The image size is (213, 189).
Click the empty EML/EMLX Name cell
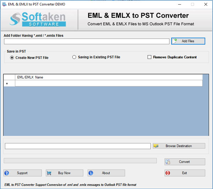click(109, 84)
